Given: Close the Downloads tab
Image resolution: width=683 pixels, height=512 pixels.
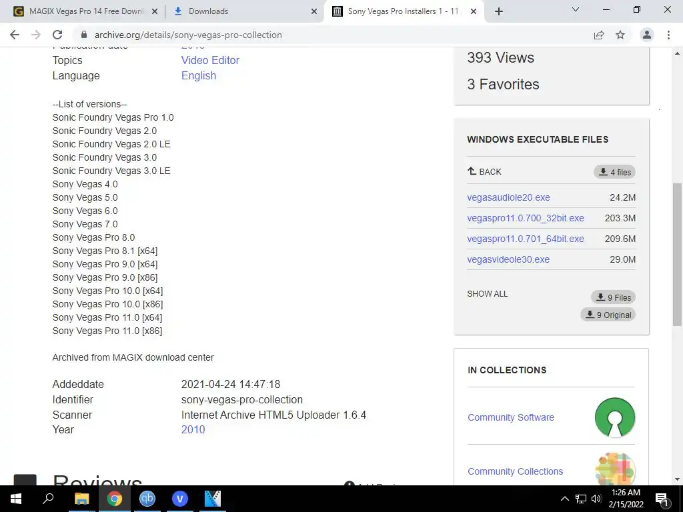Looking at the screenshot, I should (314, 12).
